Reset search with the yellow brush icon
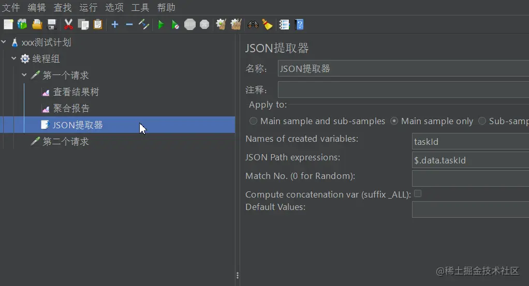This screenshot has height=286, width=529. pos(267,24)
